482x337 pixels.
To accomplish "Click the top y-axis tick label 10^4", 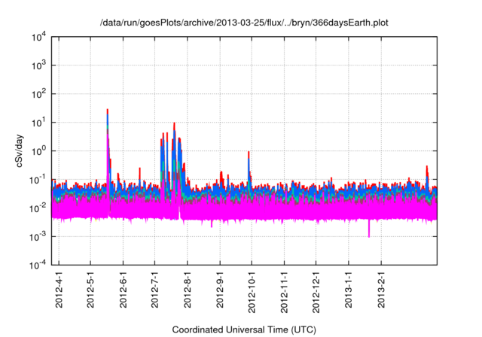I will [x=38, y=37].
